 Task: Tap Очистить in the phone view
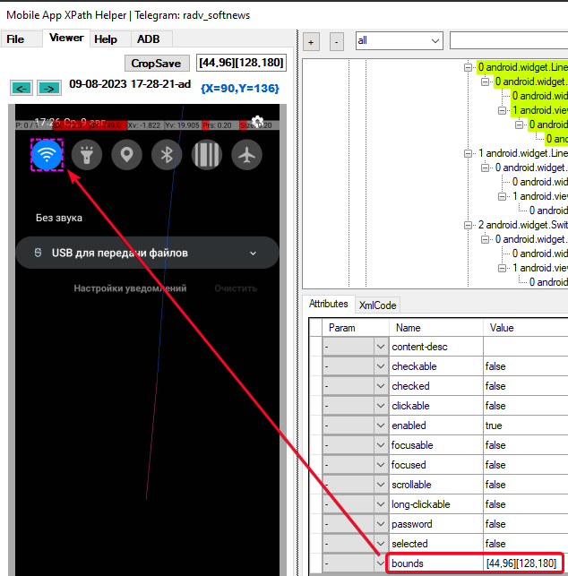coord(236,288)
